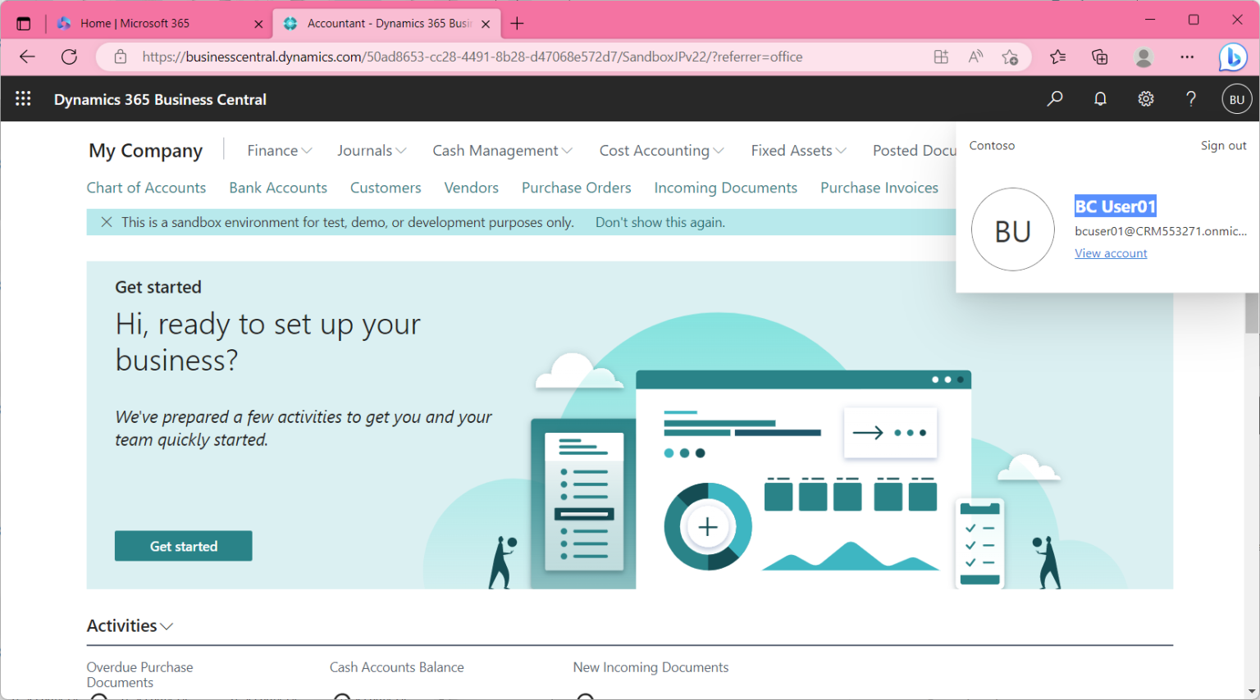Open the Fixed Assets dropdown menu
Screen dimensions: 1260x700
click(798, 151)
